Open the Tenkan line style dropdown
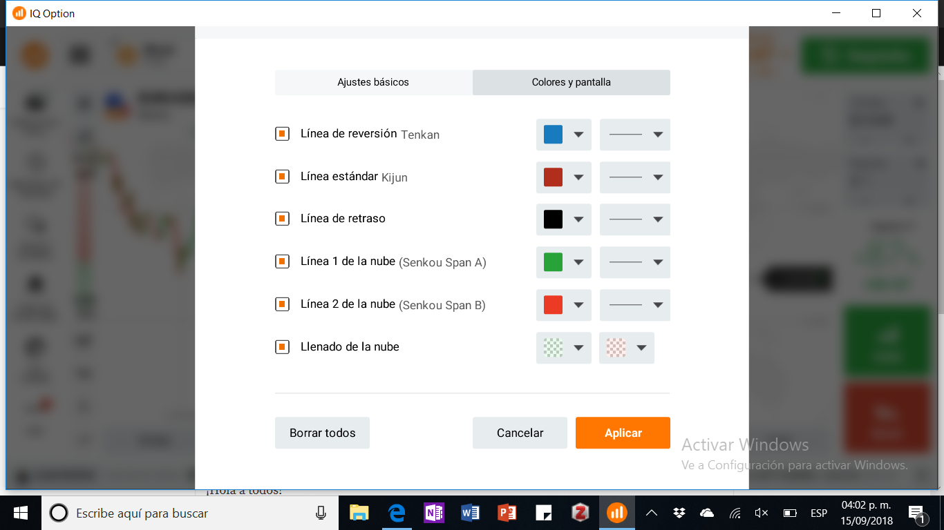This screenshot has height=530, width=944. tap(635, 135)
